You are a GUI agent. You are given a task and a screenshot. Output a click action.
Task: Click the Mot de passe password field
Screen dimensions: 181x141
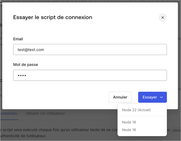[x=90, y=75]
